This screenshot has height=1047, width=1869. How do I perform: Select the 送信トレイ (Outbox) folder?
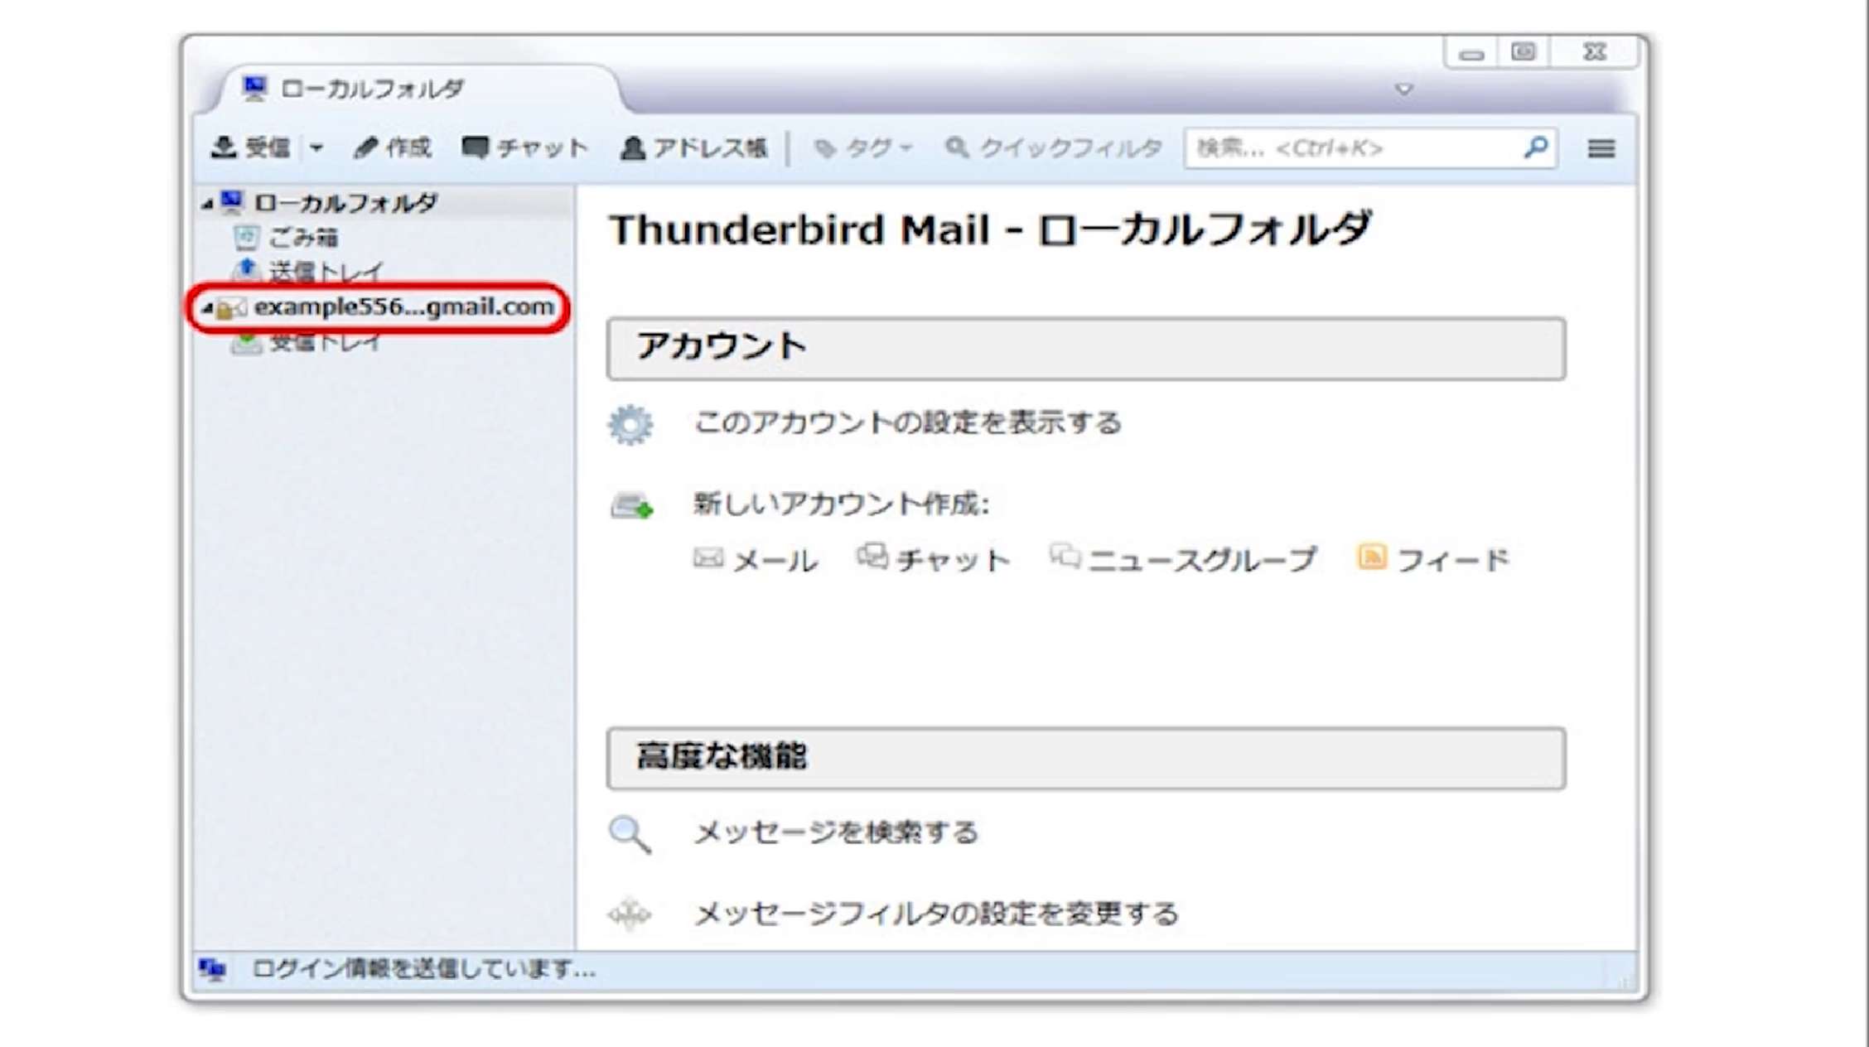pos(326,272)
